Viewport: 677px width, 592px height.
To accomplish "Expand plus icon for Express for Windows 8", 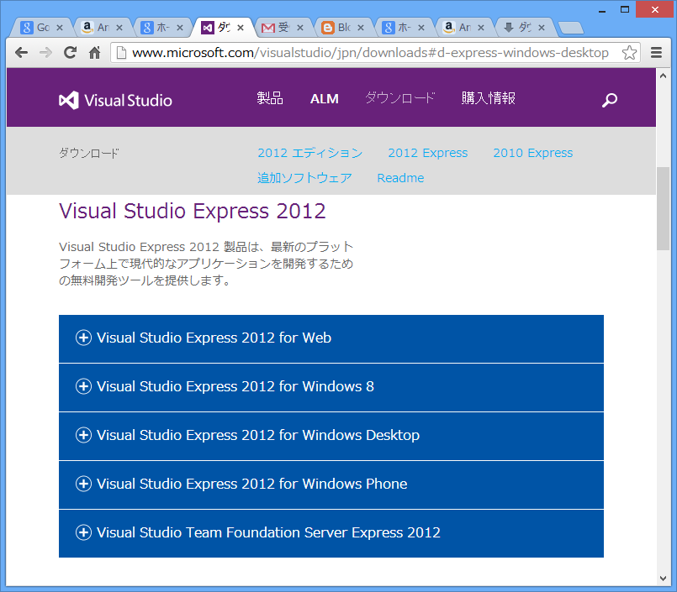I will click(83, 386).
